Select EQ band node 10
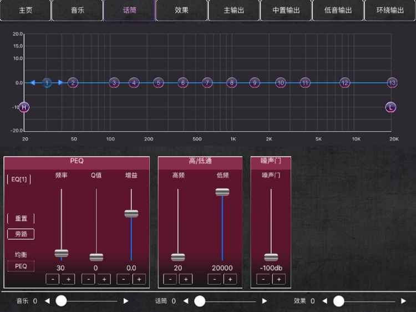Image resolution: width=416 pixels, height=312 pixels. (x=281, y=83)
